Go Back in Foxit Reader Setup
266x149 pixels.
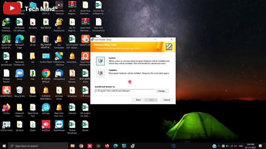pos(138,100)
